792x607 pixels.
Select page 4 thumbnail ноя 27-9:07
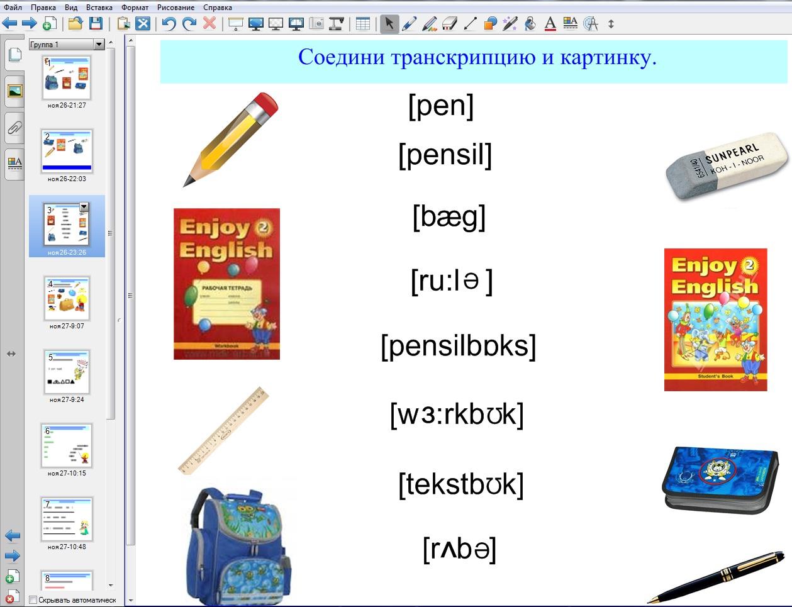pyautogui.click(x=67, y=298)
